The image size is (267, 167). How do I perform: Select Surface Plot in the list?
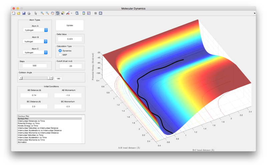[x=49, y=119]
